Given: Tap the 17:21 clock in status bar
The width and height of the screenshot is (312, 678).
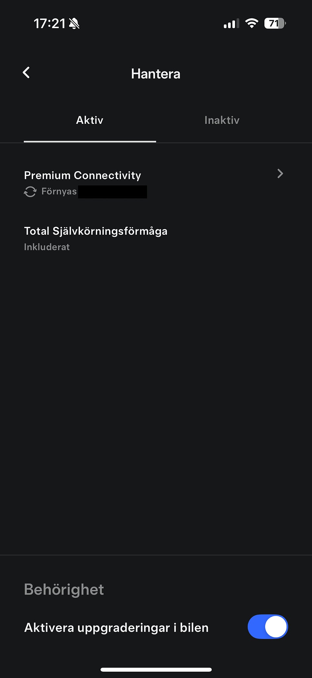Looking at the screenshot, I should click(x=50, y=24).
